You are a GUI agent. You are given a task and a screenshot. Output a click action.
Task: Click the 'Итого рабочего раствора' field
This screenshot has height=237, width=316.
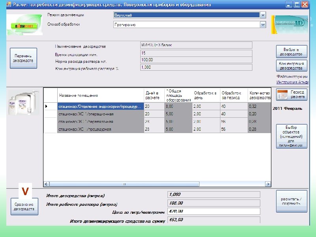[x=214, y=203]
